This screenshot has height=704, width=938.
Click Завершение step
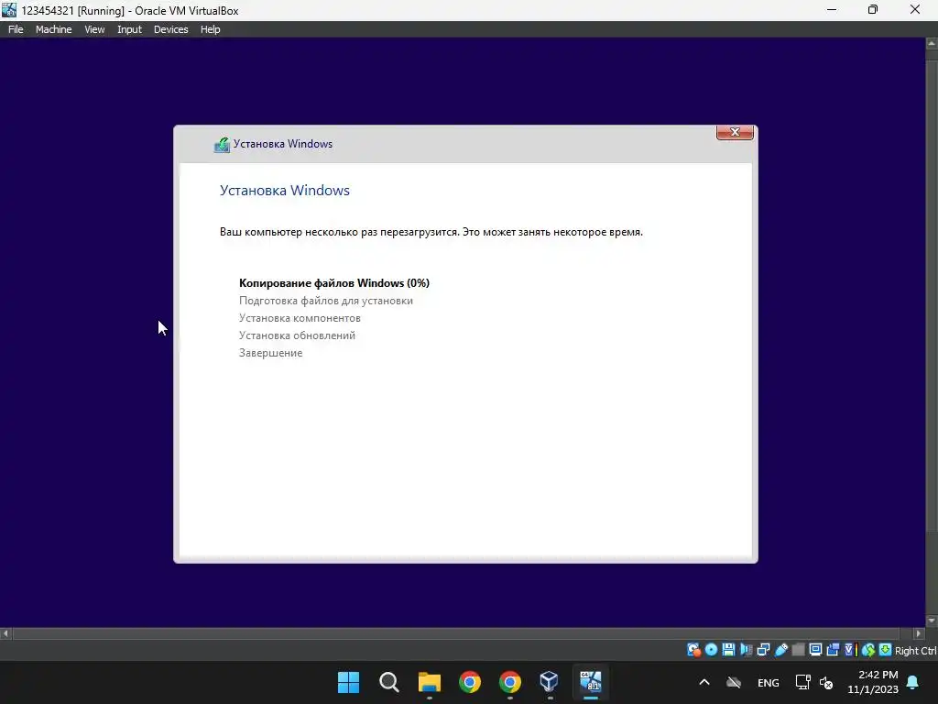[270, 353]
